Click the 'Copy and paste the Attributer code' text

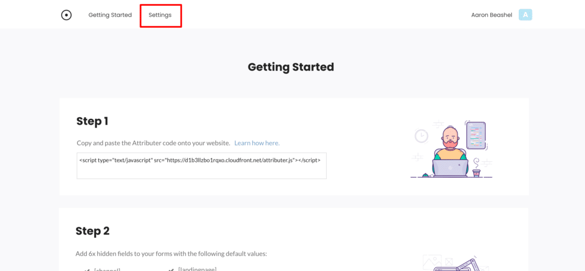pos(153,143)
